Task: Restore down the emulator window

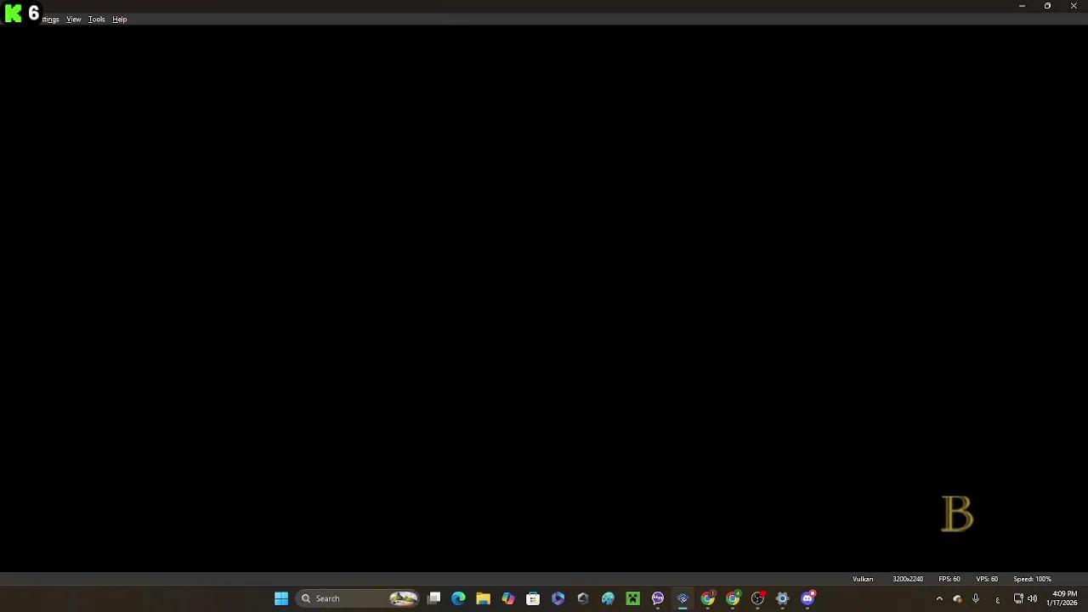Action: point(1047,6)
